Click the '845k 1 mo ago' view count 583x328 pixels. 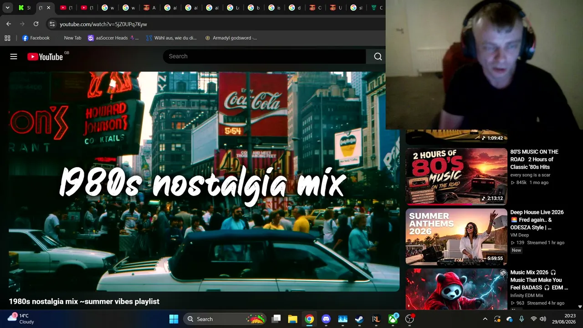click(529, 183)
